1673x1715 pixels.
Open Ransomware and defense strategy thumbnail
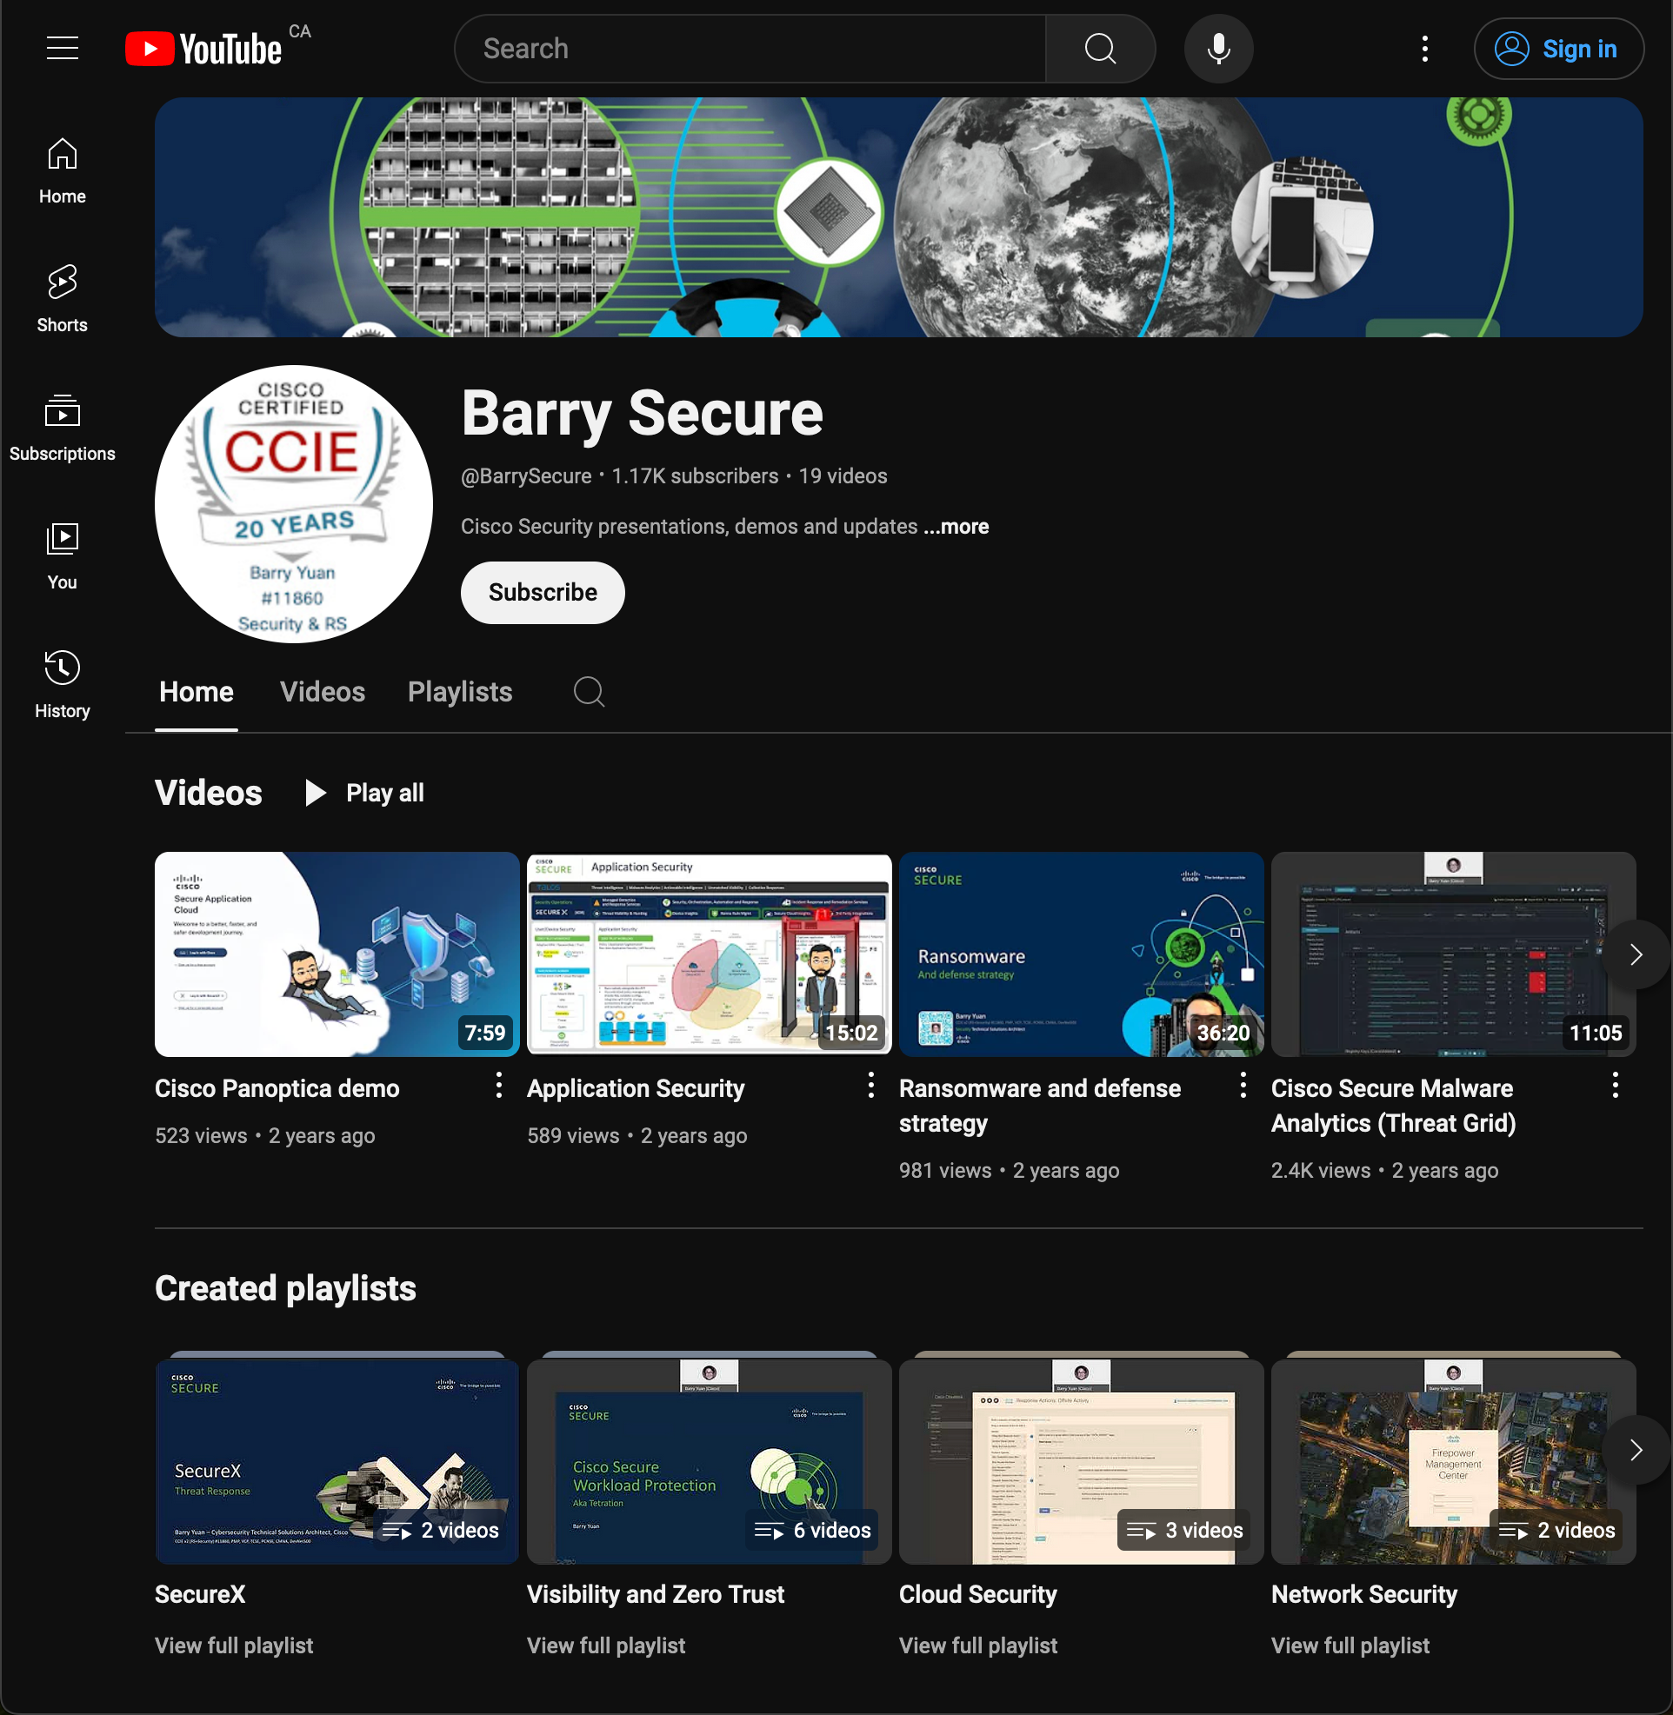(1081, 954)
